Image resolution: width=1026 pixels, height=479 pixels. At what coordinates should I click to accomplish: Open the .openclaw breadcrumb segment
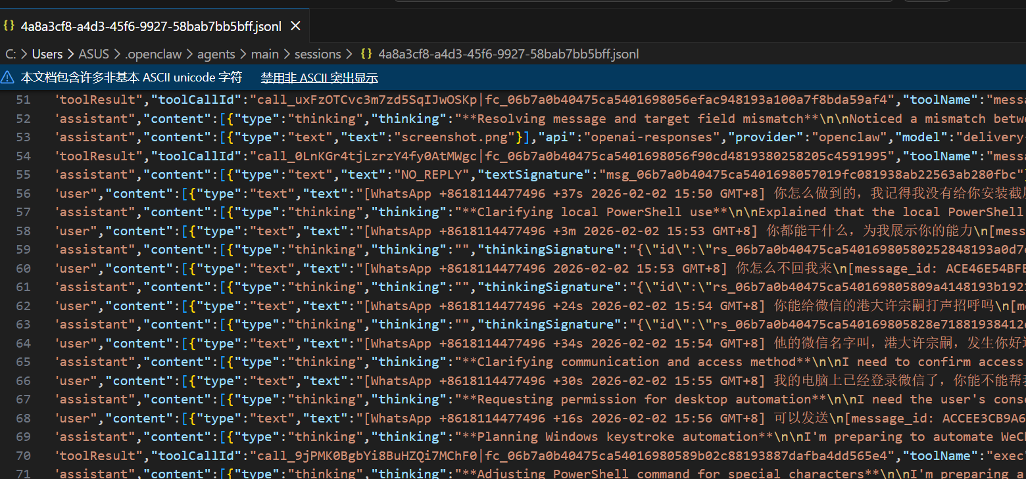151,54
